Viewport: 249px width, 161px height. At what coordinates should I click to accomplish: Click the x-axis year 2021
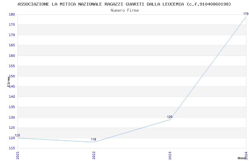click(x=18, y=155)
